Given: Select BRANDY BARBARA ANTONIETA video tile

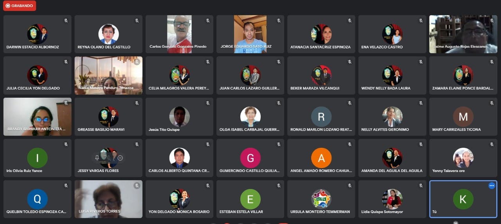Looking at the screenshot, I should [38, 116].
